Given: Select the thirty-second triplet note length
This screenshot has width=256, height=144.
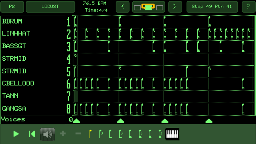Looking at the screenshot, I should [x=160, y=134].
